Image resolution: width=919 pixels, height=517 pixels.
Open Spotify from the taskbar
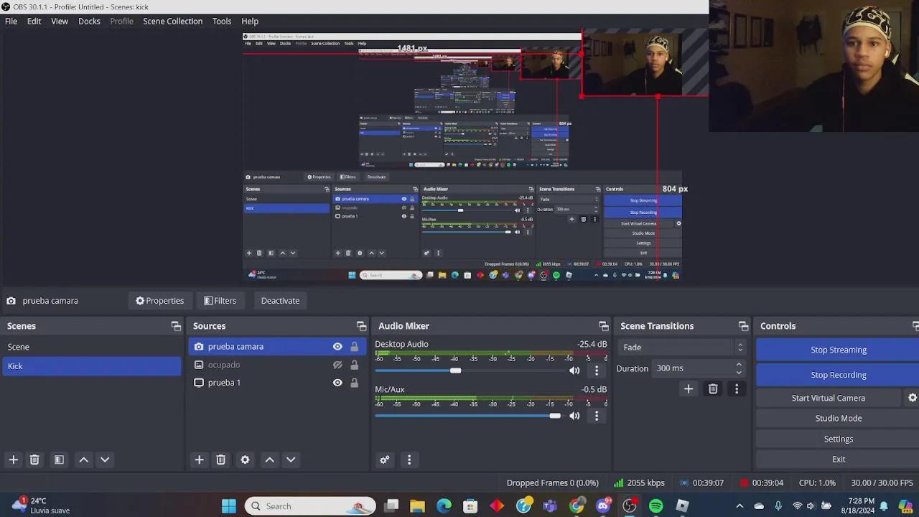656,506
